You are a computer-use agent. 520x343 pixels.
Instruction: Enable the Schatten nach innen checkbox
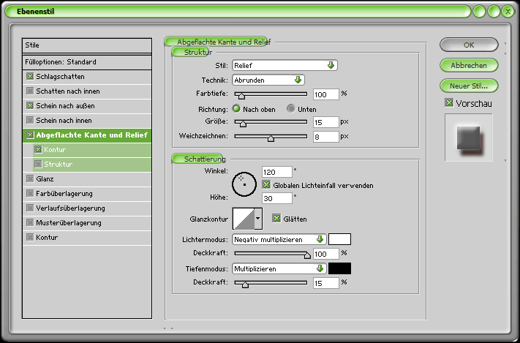pos(30,91)
